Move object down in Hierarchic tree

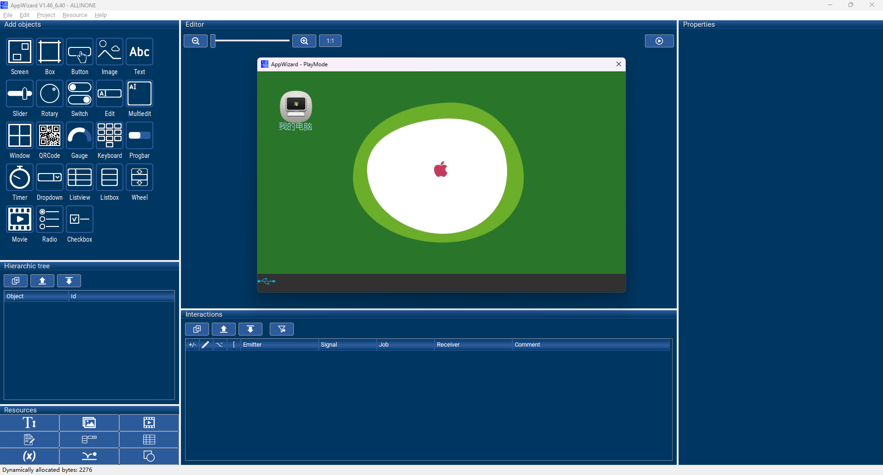[x=69, y=281]
